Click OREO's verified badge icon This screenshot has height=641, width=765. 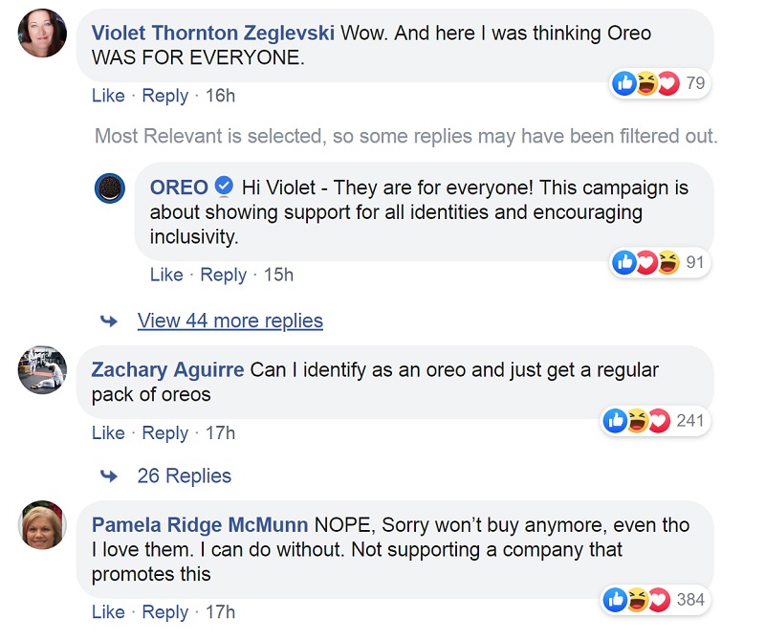(225, 187)
